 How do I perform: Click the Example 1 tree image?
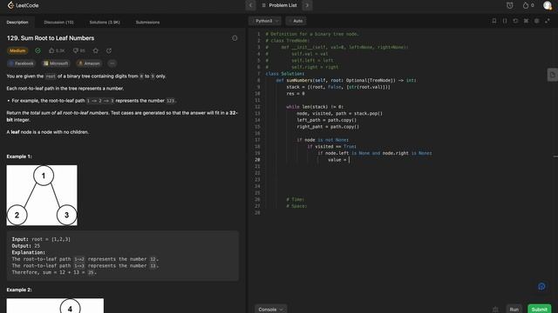point(42,195)
